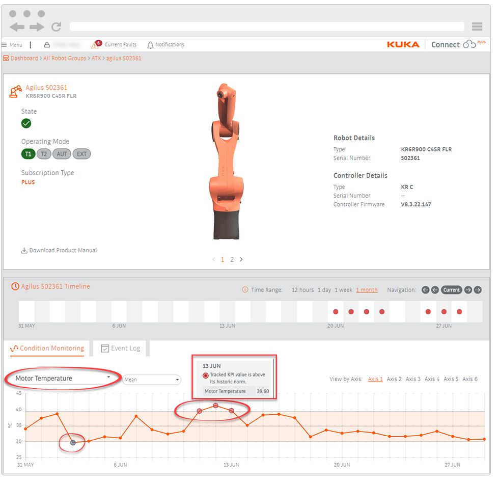
Task: Click the browser reload icon
Action: click(x=56, y=27)
